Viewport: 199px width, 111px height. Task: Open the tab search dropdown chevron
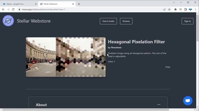point(174,2)
